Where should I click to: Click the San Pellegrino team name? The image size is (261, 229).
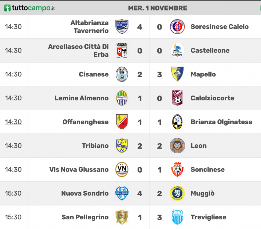[85, 217]
